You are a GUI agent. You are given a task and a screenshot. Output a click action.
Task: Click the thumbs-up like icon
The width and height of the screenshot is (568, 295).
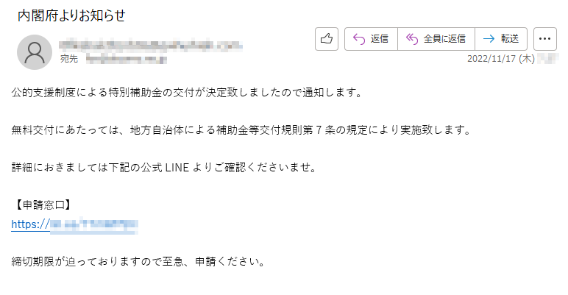click(x=327, y=39)
